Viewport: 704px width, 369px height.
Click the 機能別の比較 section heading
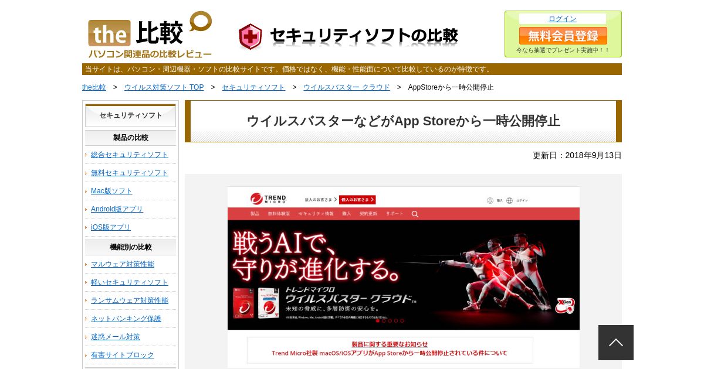click(130, 247)
